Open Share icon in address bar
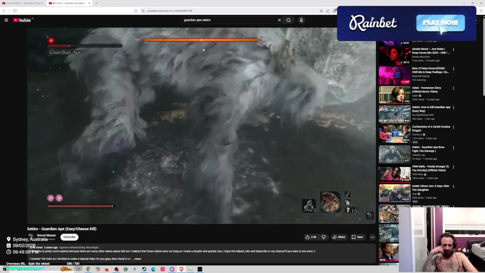The image size is (485, 273). coord(328,11)
